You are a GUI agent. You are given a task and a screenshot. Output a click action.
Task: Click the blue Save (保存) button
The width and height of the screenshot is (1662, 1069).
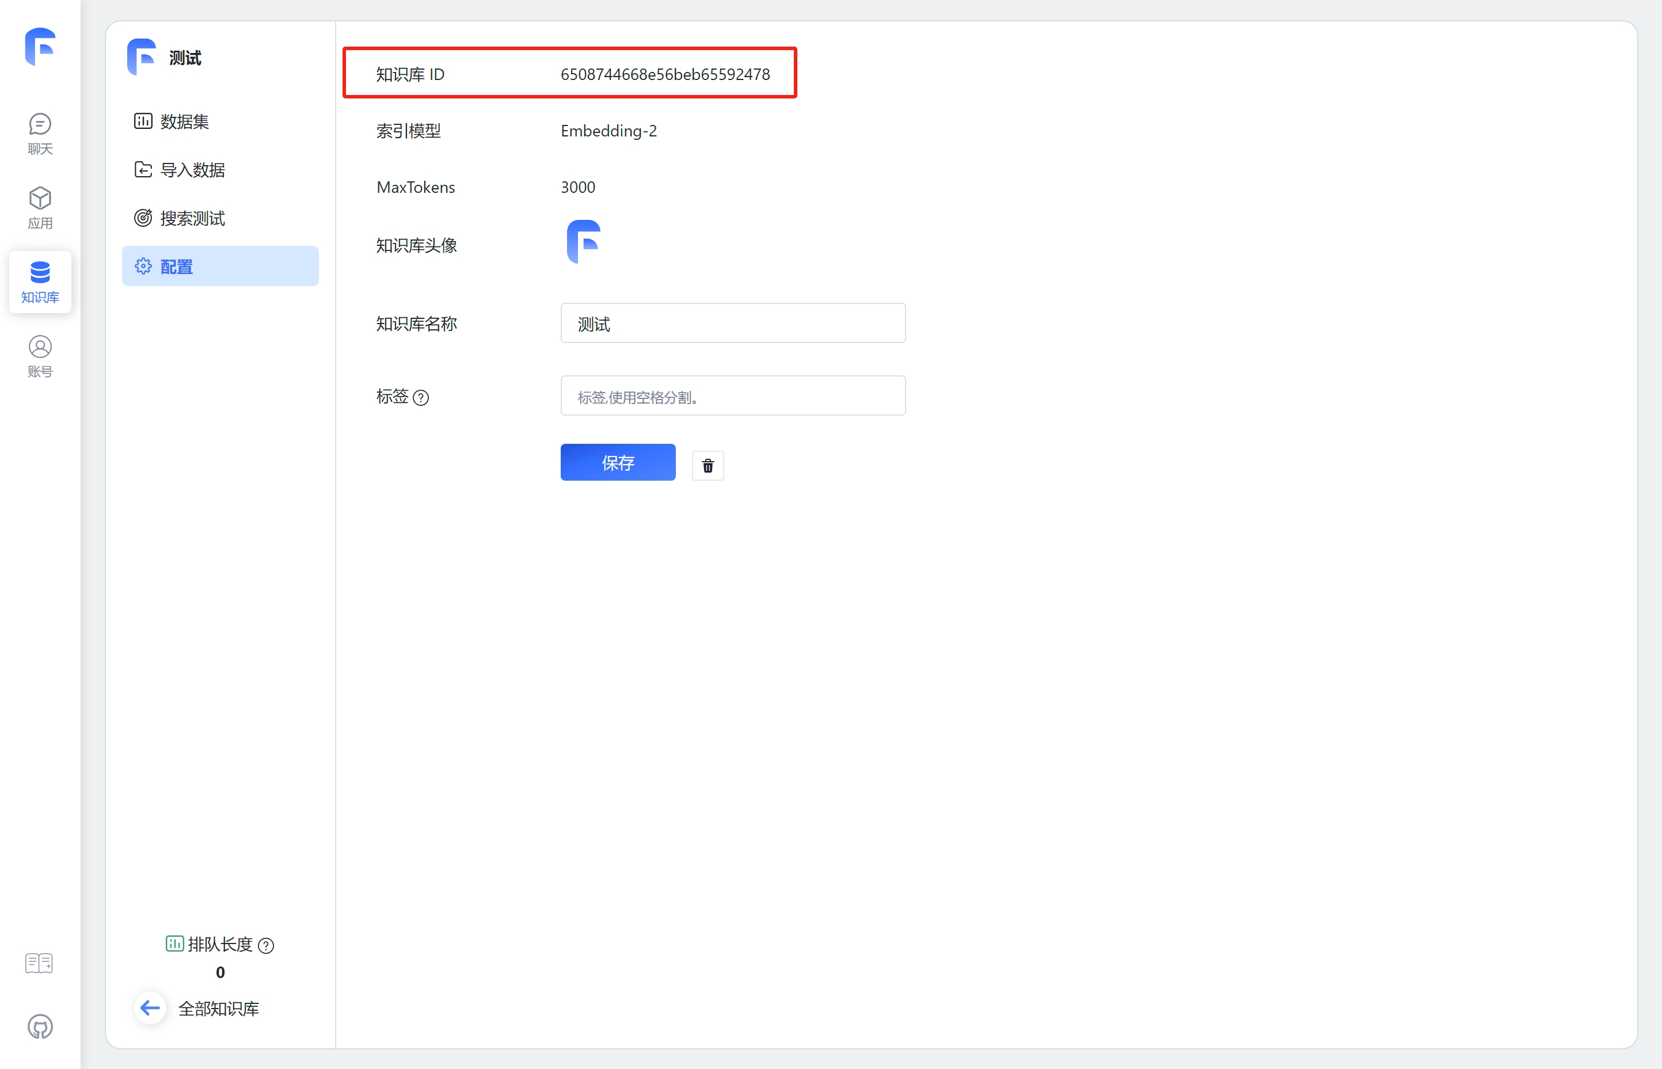point(618,462)
